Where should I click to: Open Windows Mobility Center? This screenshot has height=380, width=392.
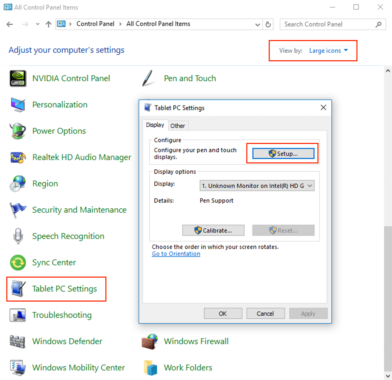78,368
